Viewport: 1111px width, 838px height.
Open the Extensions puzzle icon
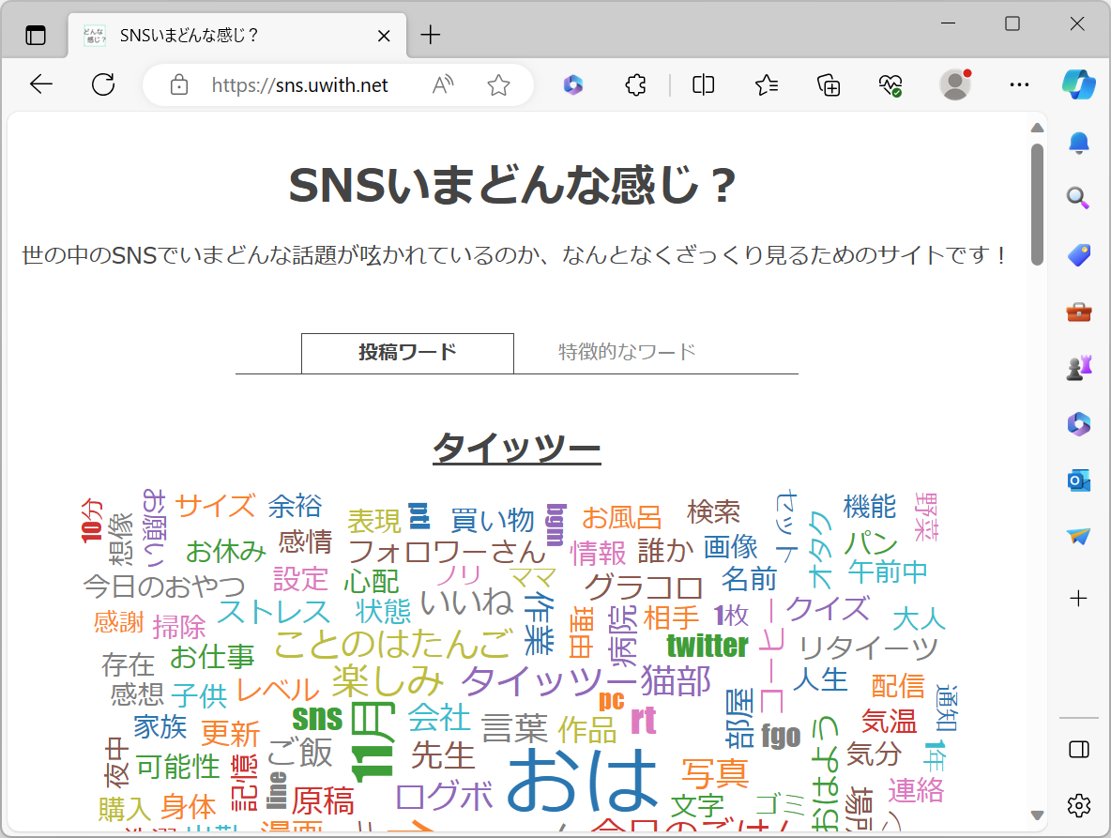tap(635, 84)
